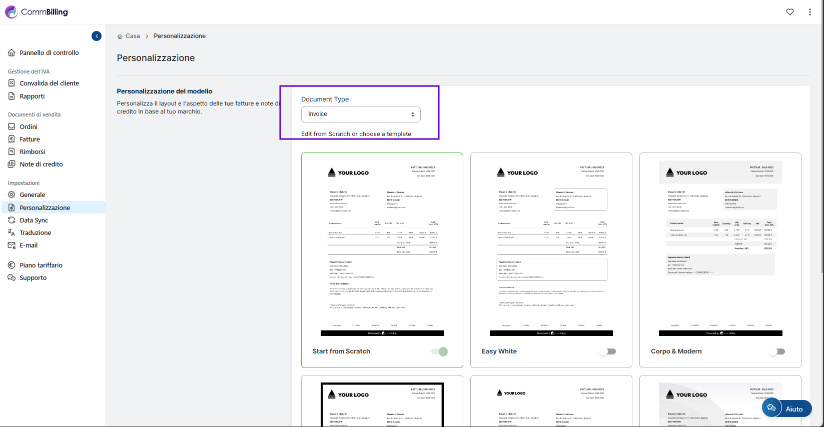Click the Data Sync icon in sidebar
The width and height of the screenshot is (824, 427).
point(12,220)
